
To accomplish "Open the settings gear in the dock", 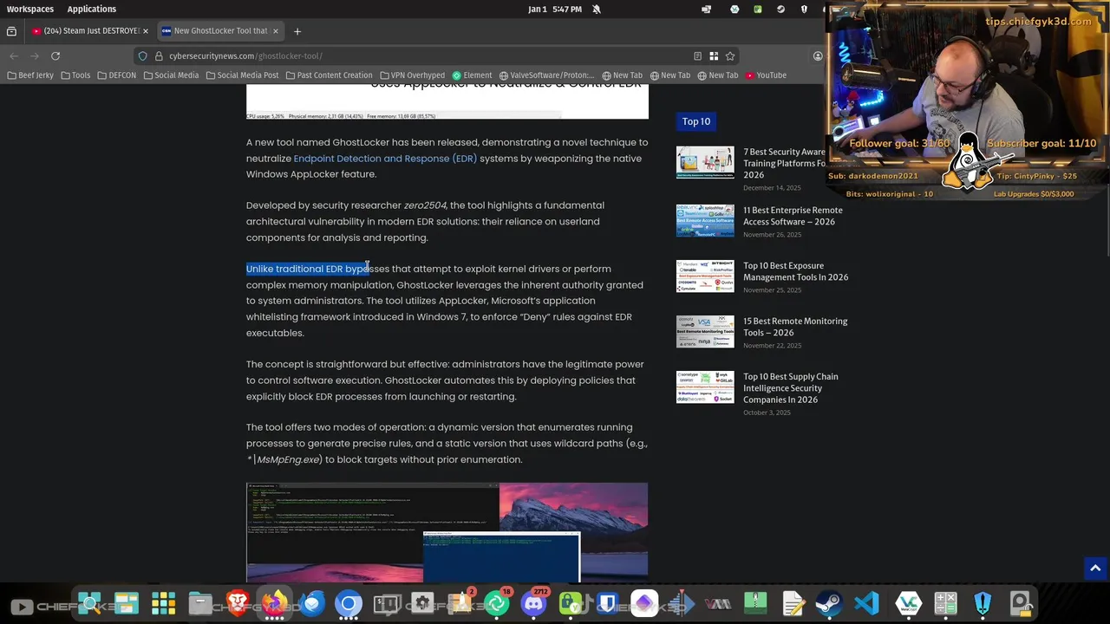I will [422, 603].
